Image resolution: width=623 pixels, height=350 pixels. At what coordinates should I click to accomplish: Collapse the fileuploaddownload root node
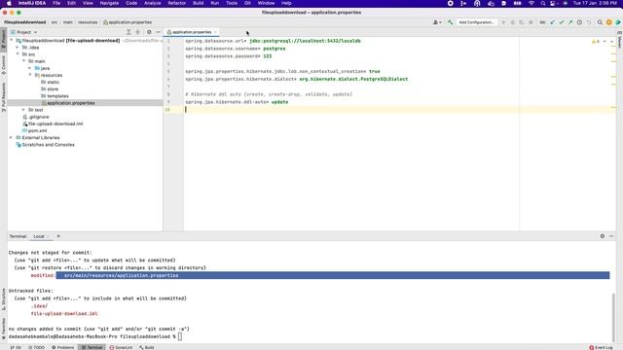click(11, 41)
